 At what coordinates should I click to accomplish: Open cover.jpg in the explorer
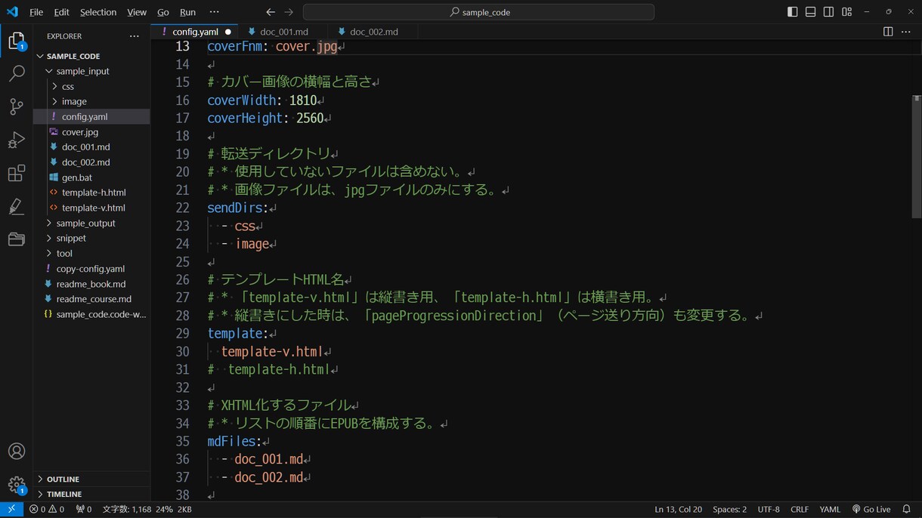tap(91, 131)
